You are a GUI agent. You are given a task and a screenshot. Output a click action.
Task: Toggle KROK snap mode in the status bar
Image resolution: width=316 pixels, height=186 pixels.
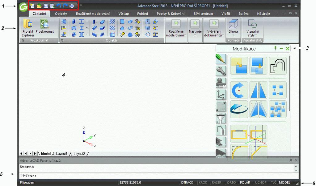click(x=203, y=183)
